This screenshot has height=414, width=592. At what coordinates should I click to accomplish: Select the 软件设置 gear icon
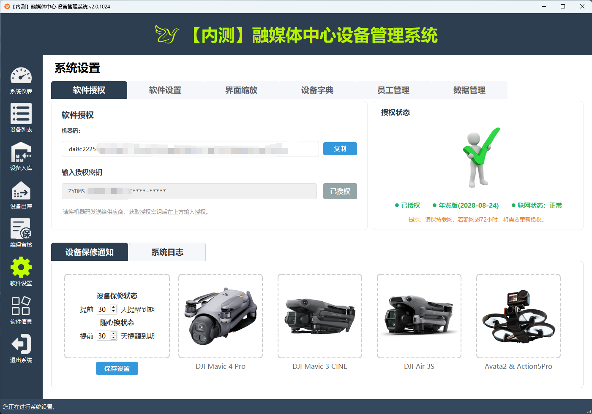click(x=21, y=268)
